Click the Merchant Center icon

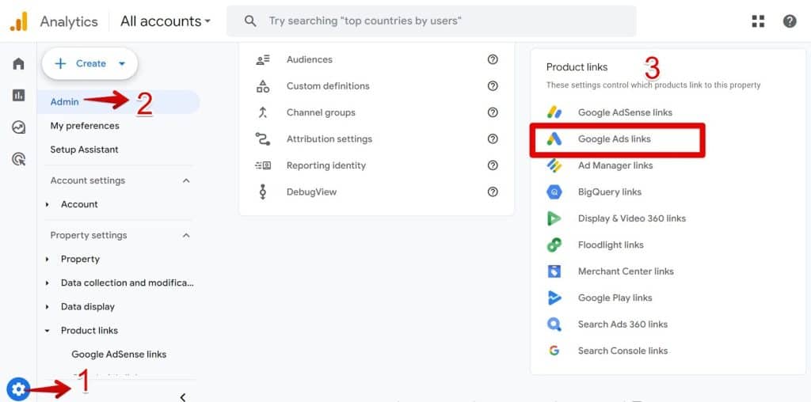click(554, 271)
